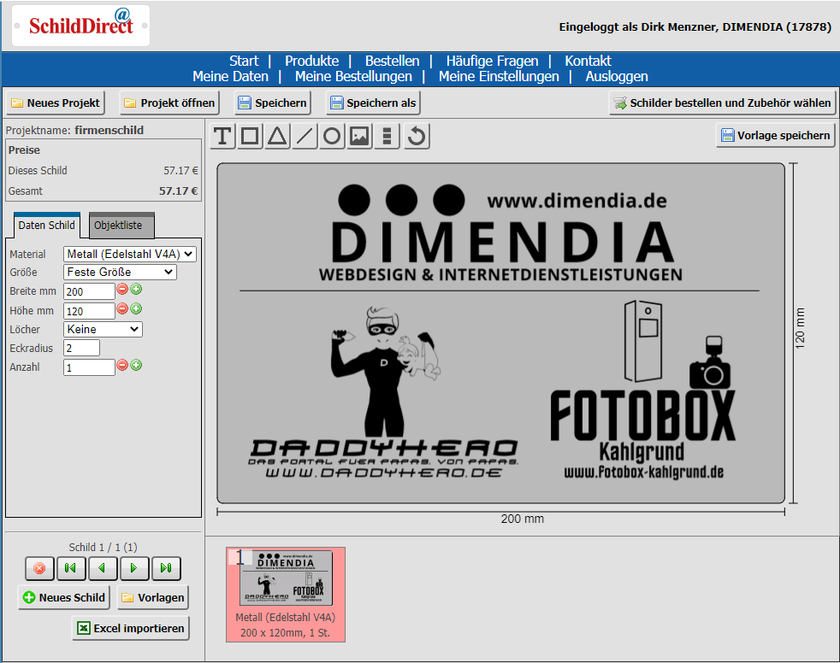
Task: Click Schilder bestellen und Zubehör wählen
Action: (x=722, y=103)
